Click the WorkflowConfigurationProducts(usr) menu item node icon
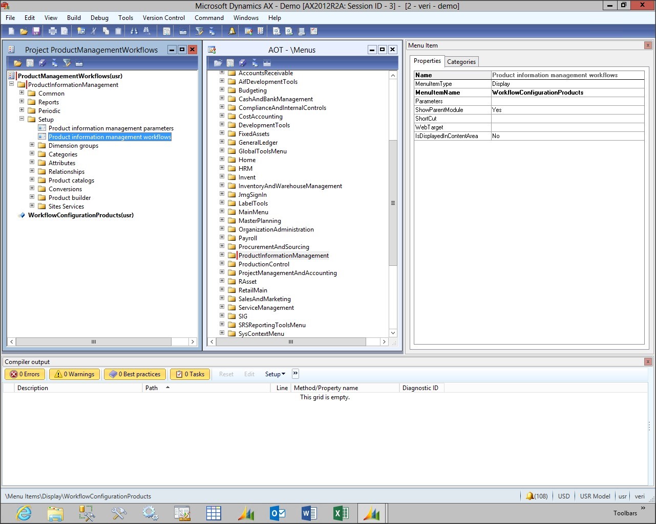The height and width of the screenshot is (524, 656). point(22,216)
